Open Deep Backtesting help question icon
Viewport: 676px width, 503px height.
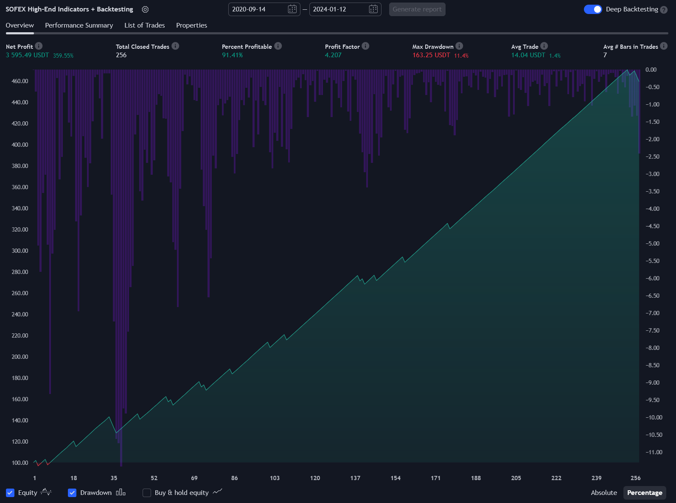[x=664, y=10]
